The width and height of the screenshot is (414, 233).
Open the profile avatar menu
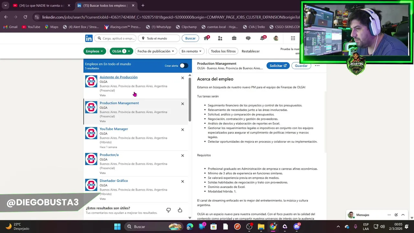(276, 38)
